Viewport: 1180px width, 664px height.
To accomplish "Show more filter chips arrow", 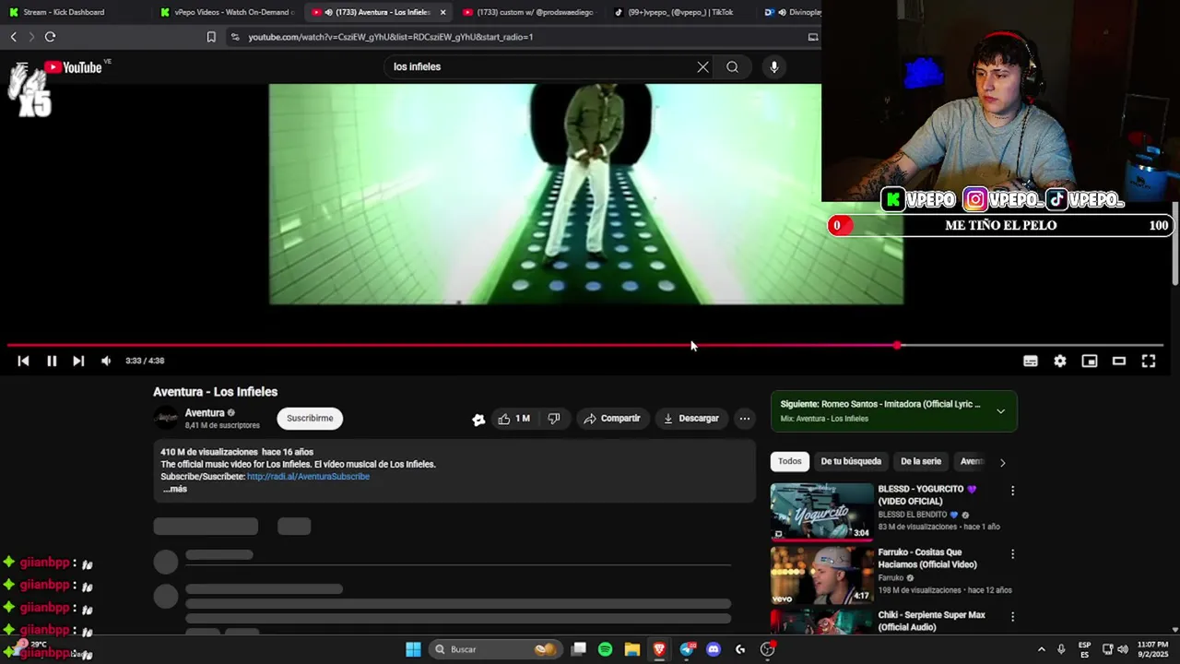I will point(1003,462).
